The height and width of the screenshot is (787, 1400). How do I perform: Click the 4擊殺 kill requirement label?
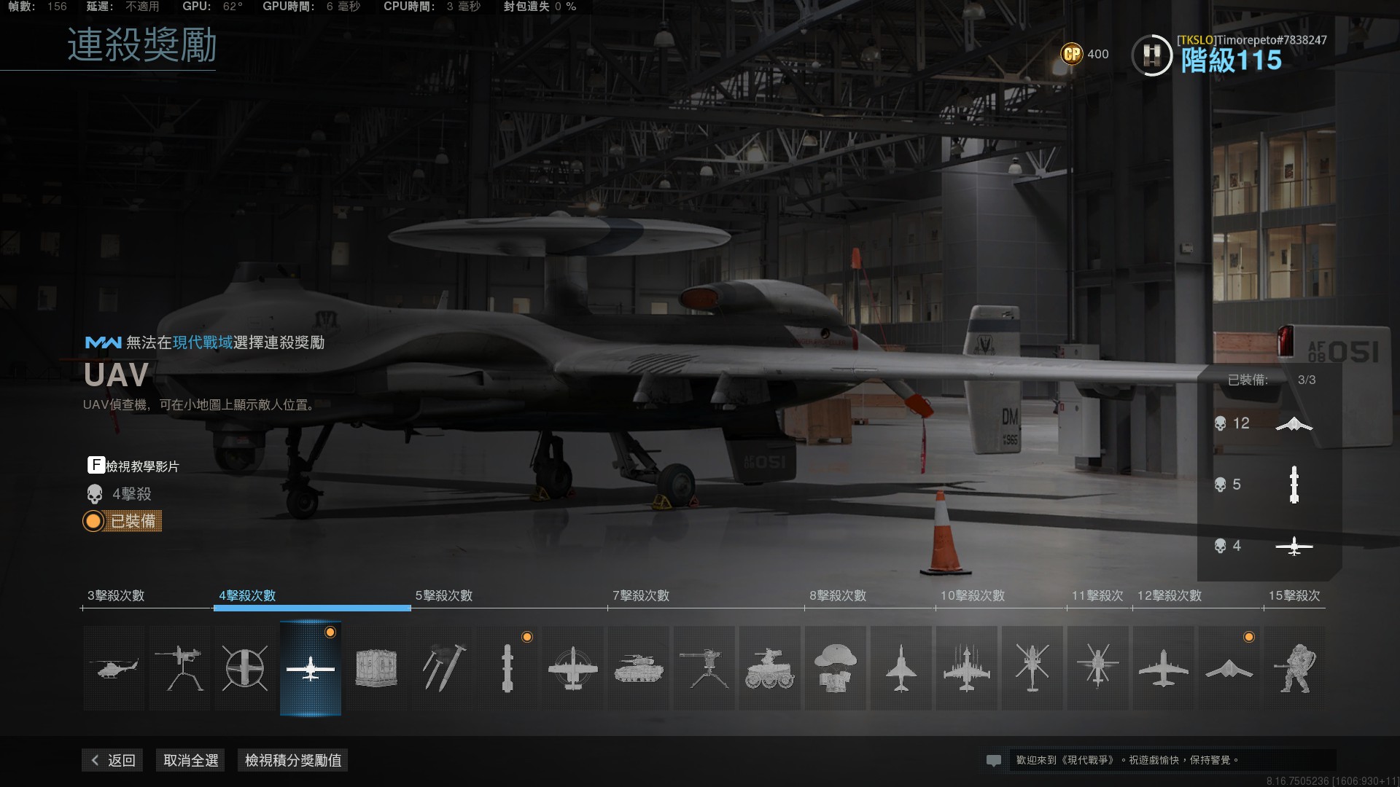click(131, 494)
